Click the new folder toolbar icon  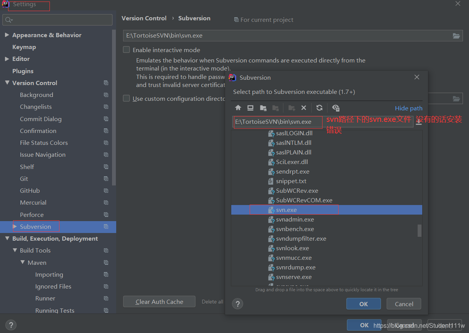click(291, 108)
